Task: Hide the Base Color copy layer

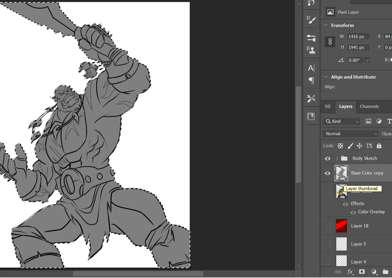Action: [x=328, y=173]
